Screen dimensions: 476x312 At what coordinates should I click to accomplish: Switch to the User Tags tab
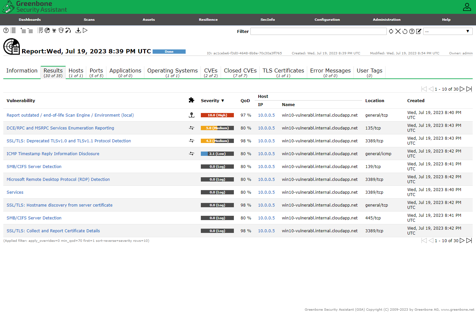coord(369,72)
